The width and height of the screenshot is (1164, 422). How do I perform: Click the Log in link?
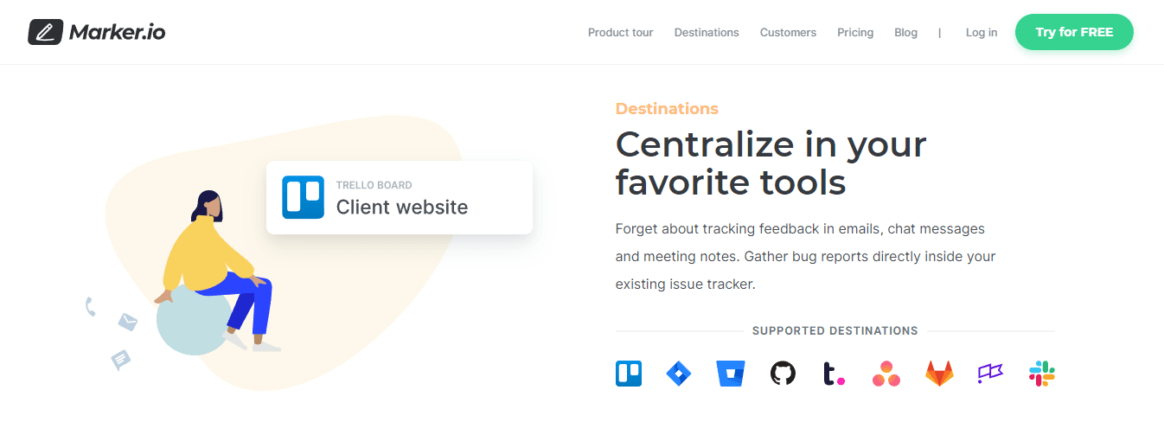coord(982,33)
